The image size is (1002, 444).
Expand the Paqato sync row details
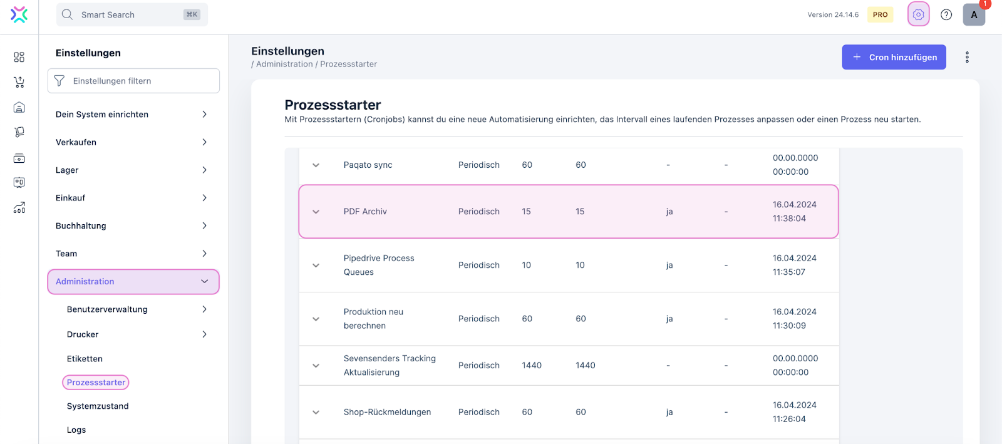(x=316, y=165)
